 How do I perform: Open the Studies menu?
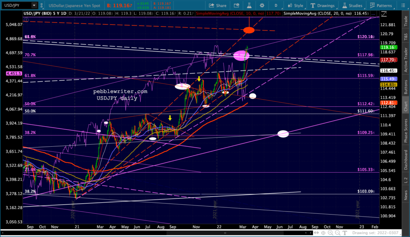point(352,6)
